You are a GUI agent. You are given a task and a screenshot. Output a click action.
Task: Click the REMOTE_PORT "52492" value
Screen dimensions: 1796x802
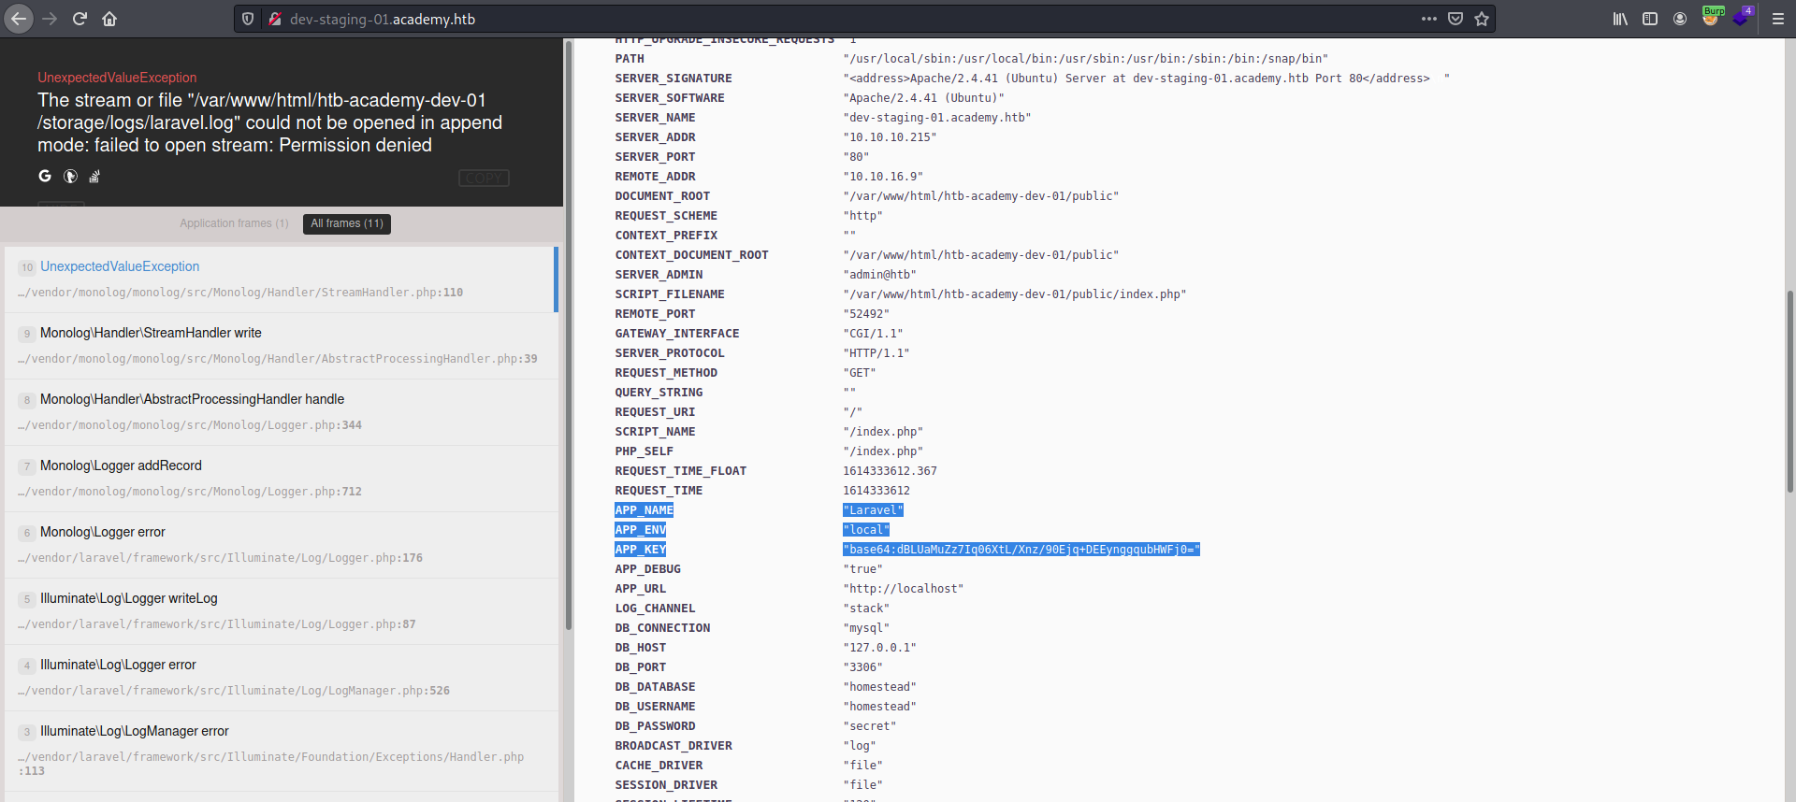pos(866,314)
